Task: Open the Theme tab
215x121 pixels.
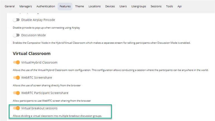Action: click(79, 6)
